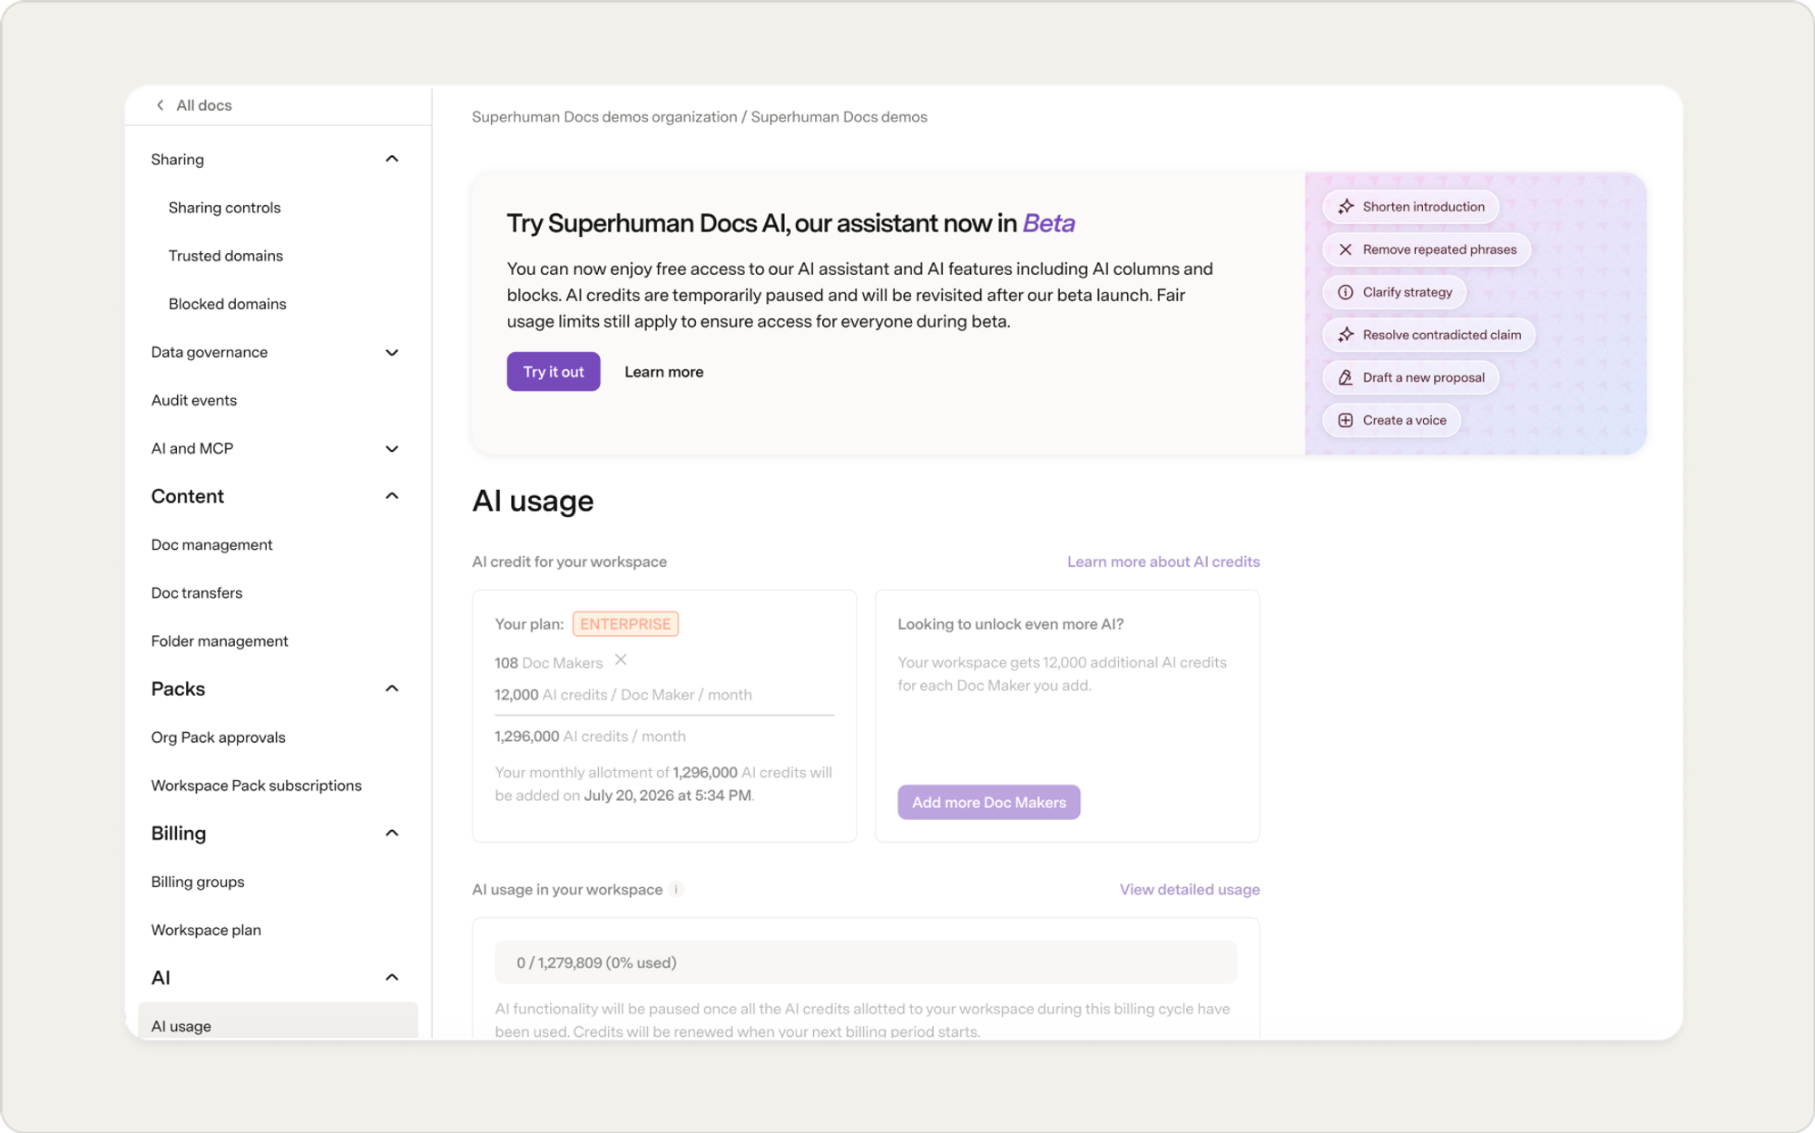Collapse the AI section in sidebar
1815x1133 pixels.
click(x=392, y=978)
